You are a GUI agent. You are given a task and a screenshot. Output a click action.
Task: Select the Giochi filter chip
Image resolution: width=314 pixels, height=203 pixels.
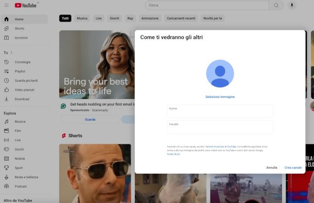(114, 18)
